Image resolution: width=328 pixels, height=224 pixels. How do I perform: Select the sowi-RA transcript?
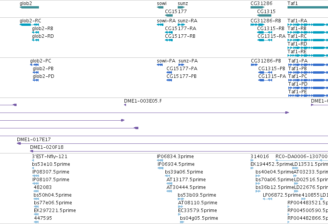(166, 21)
